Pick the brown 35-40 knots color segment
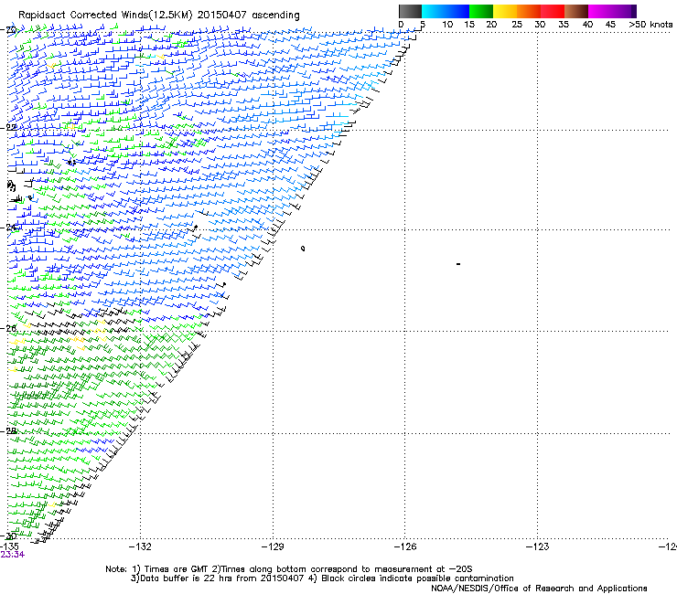This screenshot has height=594, width=677. point(576,11)
